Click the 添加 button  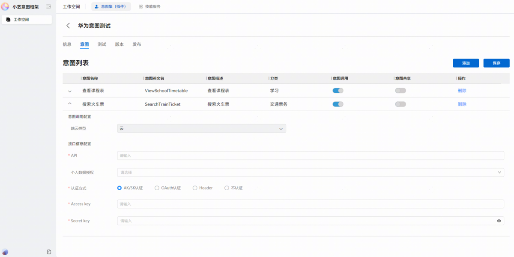(466, 63)
